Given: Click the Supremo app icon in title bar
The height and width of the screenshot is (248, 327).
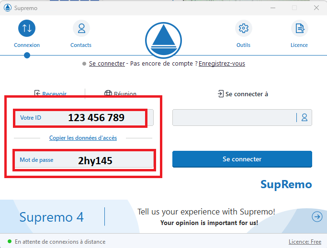Looking at the screenshot, I should (x=7, y=8).
